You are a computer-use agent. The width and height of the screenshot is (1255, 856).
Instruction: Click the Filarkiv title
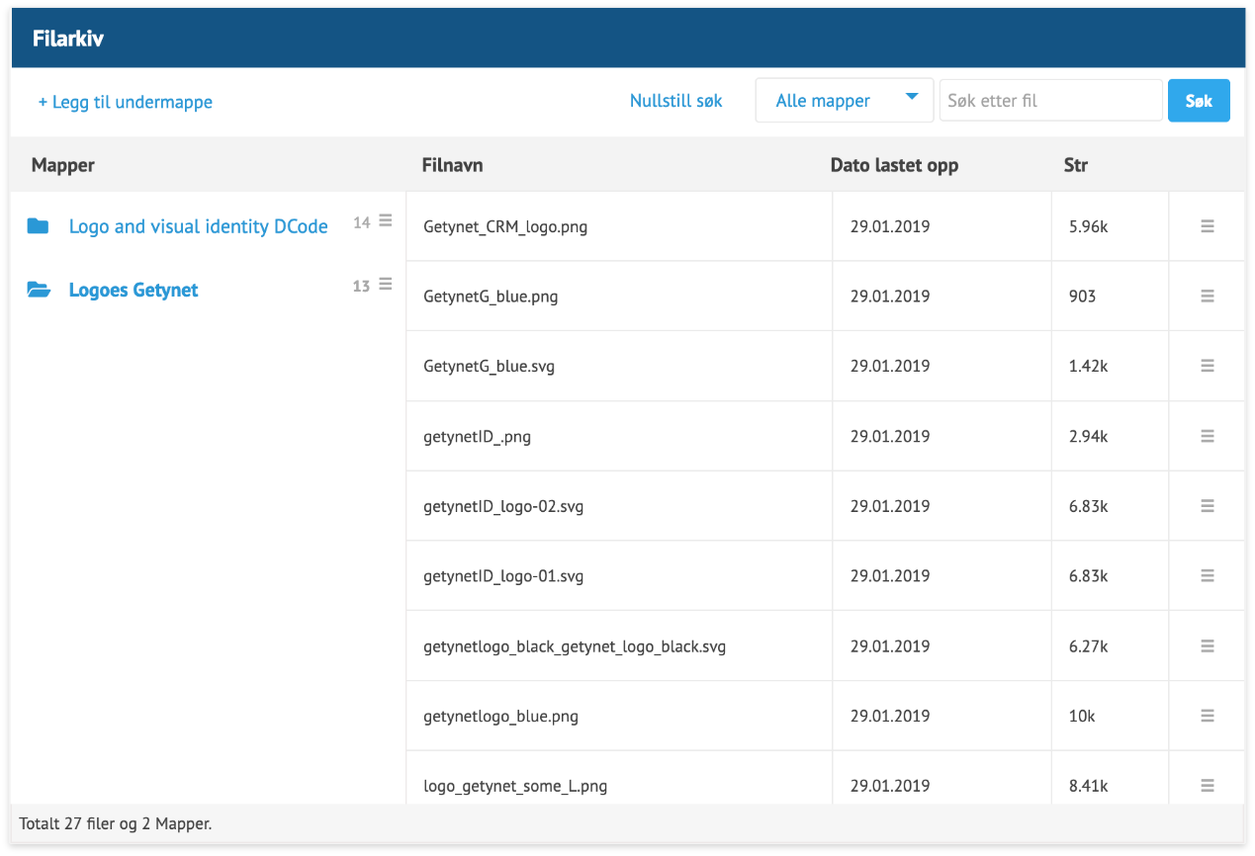[x=68, y=39]
